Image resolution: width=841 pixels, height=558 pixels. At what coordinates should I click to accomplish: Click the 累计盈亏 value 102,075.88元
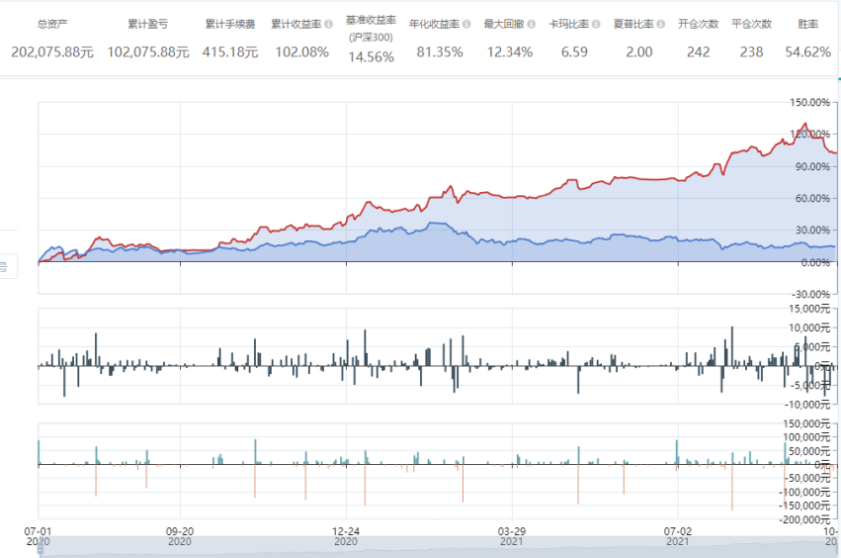147,52
